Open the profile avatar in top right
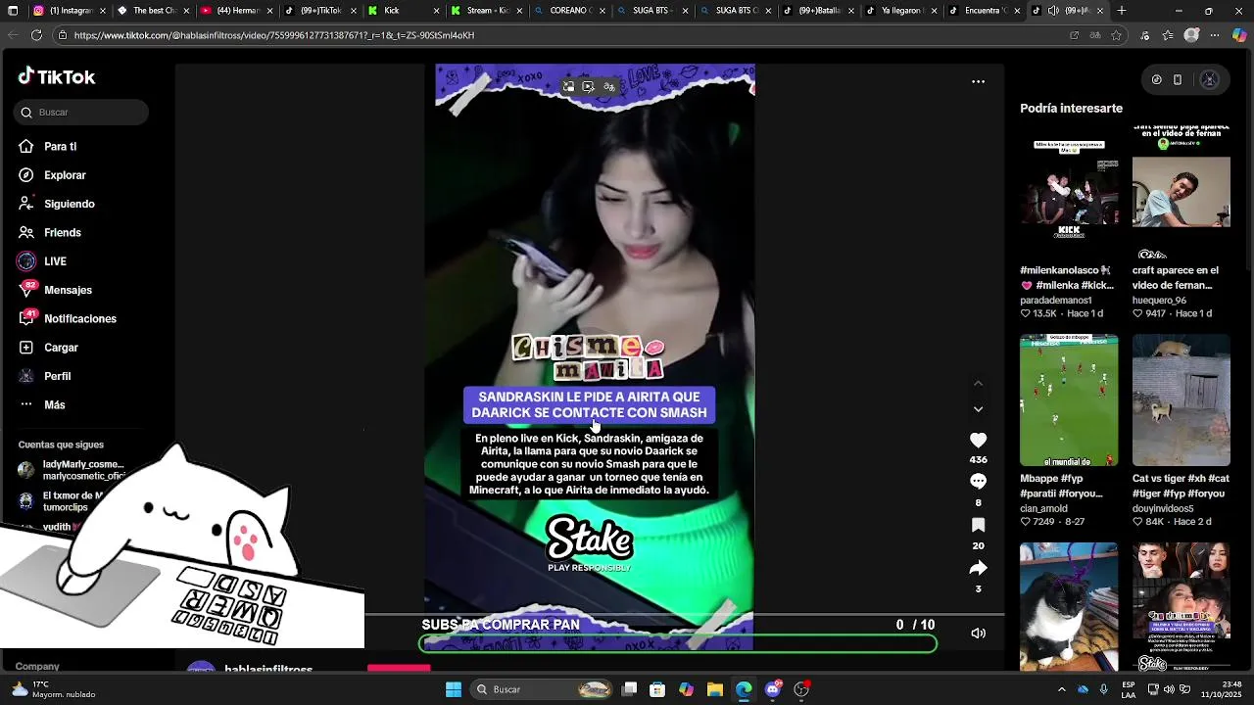1254x705 pixels. tap(1209, 80)
